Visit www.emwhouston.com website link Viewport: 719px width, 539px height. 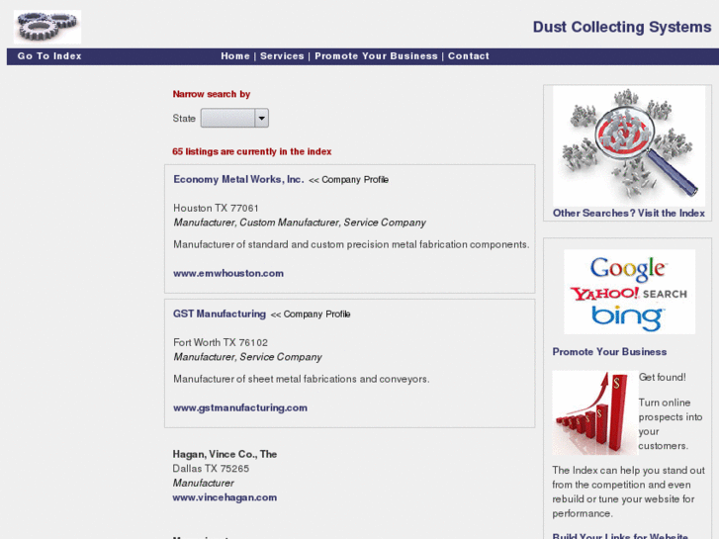coord(228,273)
